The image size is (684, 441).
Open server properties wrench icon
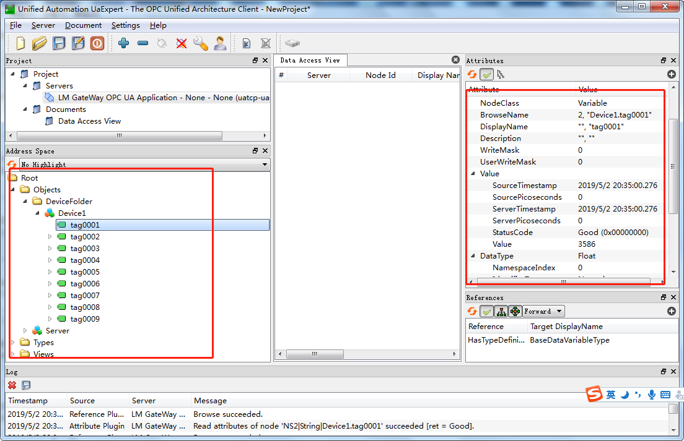[x=201, y=43]
